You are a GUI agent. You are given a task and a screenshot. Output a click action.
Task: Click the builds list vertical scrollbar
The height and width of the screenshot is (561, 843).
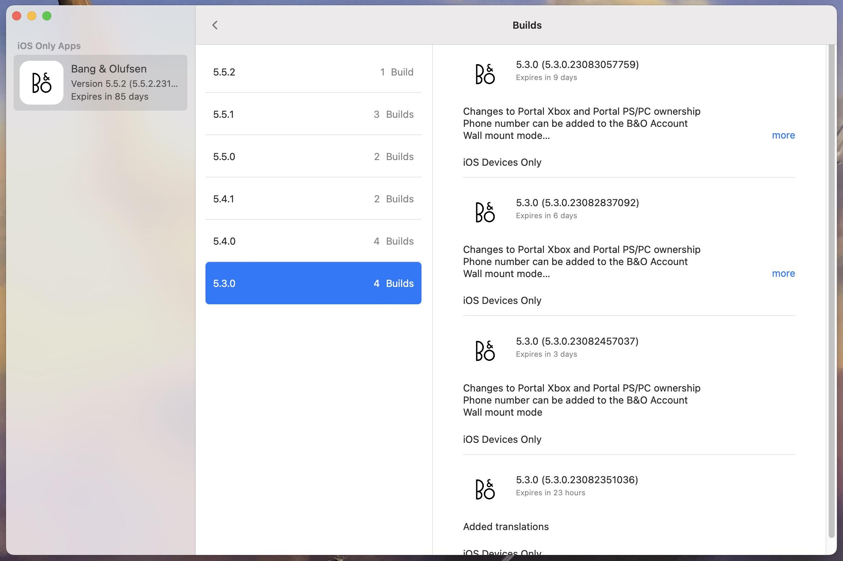[831, 291]
